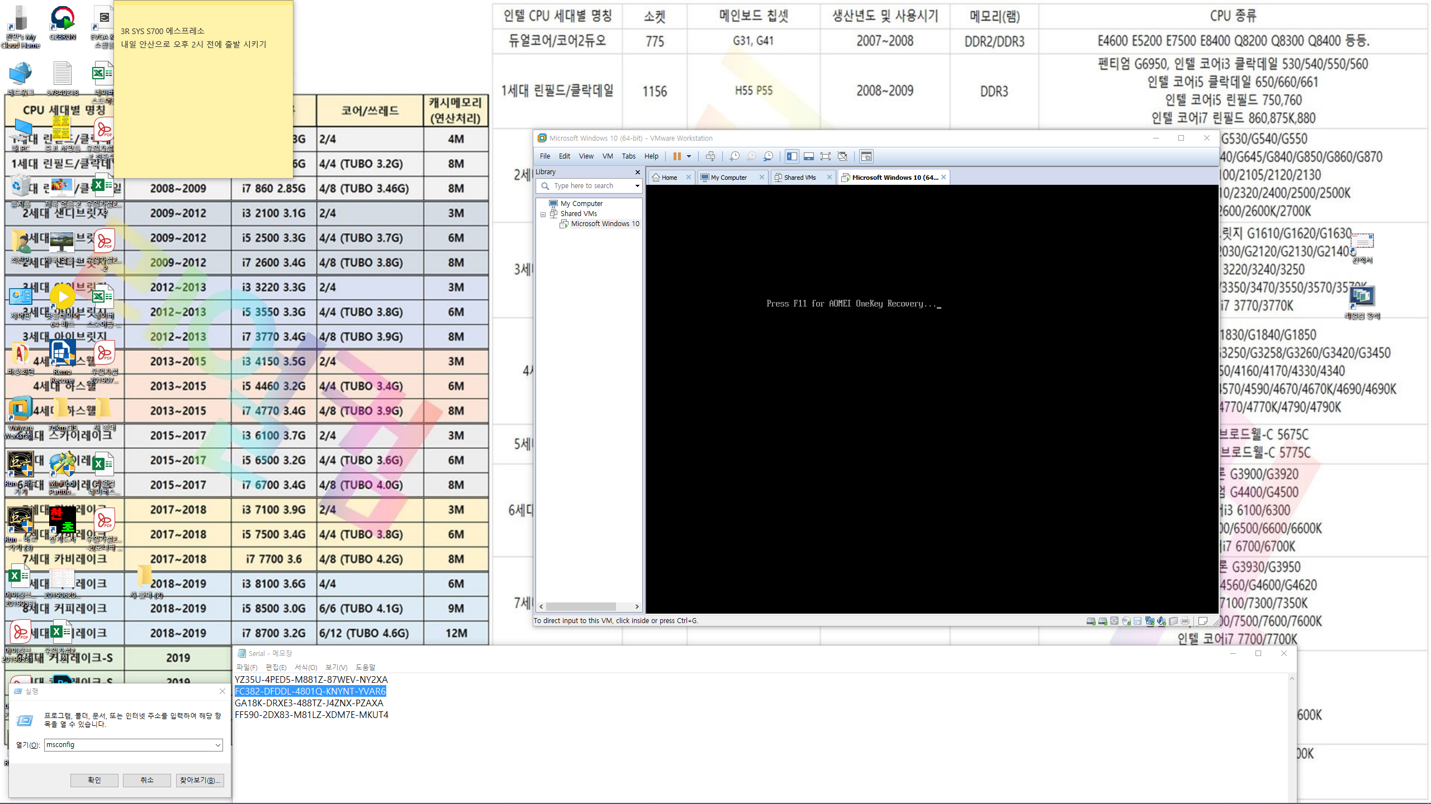Open the 파일(F) menu in Notepad

point(247,667)
